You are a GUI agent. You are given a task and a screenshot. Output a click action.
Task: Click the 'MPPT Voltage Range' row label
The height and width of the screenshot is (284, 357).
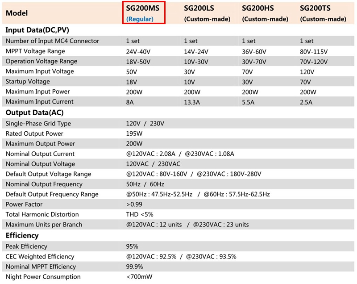[x=35, y=51]
